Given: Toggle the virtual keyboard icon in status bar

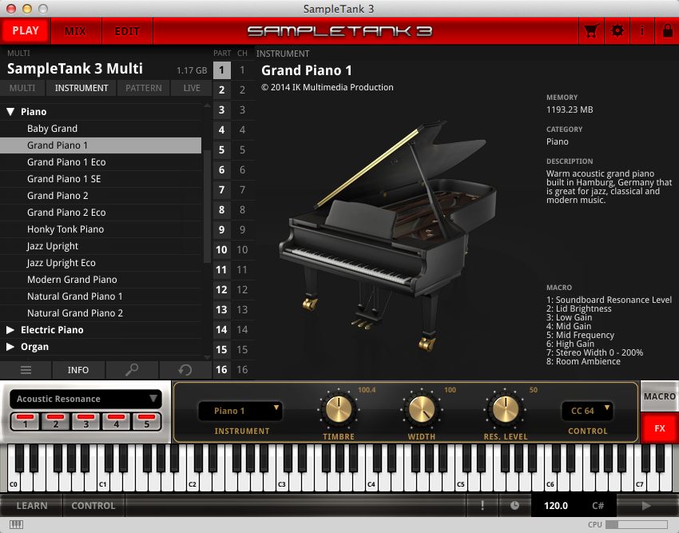Looking at the screenshot, I should coord(17,525).
